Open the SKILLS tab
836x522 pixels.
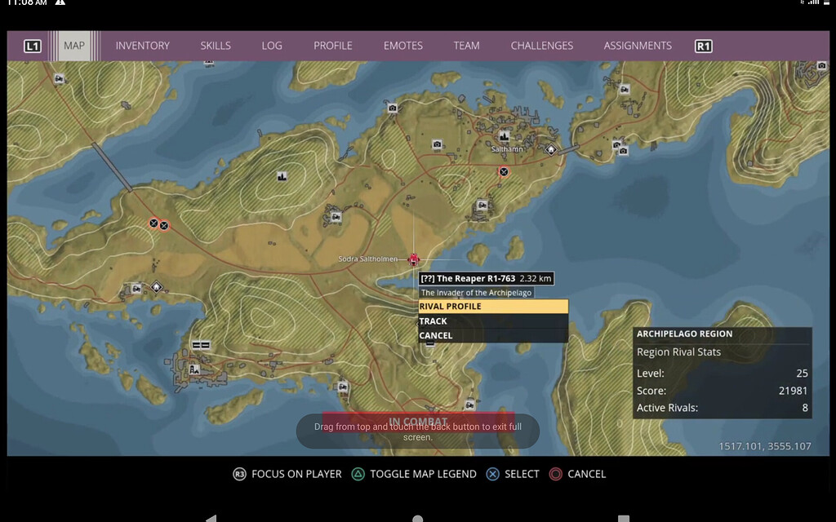coord(215,46)
